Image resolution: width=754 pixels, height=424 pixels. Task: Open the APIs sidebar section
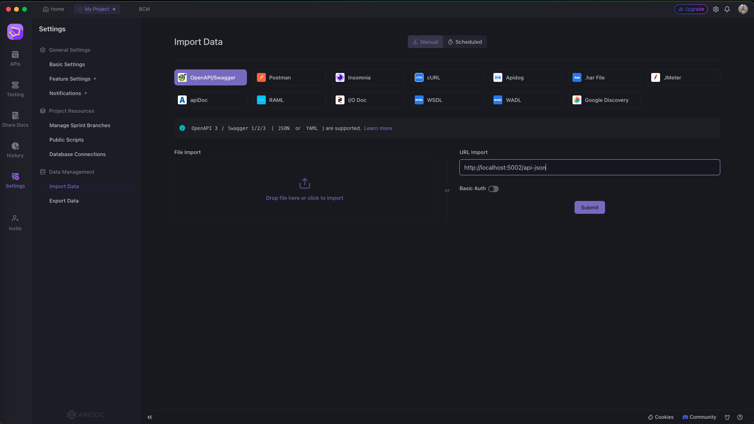[15, 59]
